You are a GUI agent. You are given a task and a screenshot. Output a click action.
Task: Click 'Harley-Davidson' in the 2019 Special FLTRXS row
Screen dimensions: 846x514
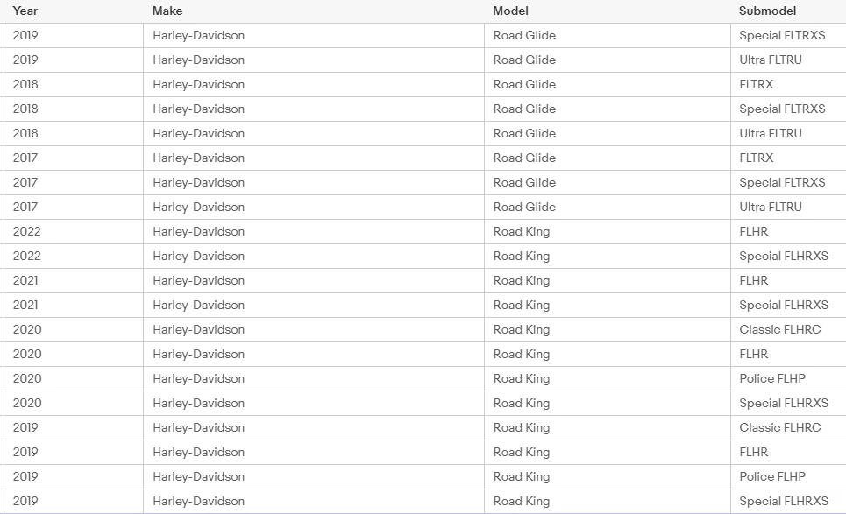pos(198,36)
